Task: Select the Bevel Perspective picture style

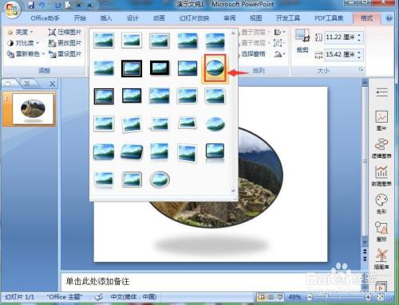Action: (132, 152)
